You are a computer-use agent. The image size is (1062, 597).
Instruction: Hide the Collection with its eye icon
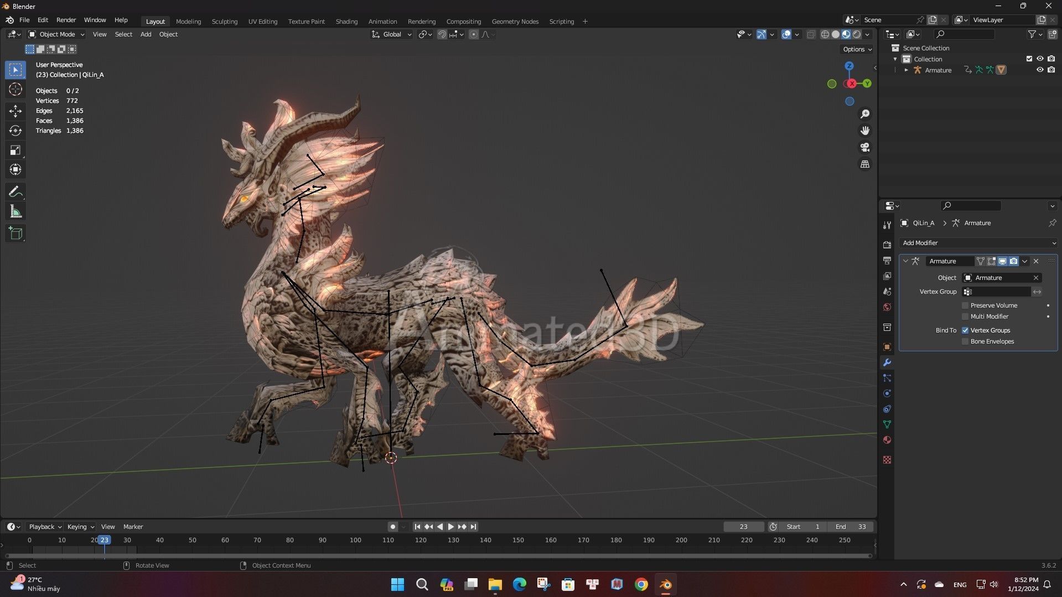pyautogui.click(x=1040, y=59)
